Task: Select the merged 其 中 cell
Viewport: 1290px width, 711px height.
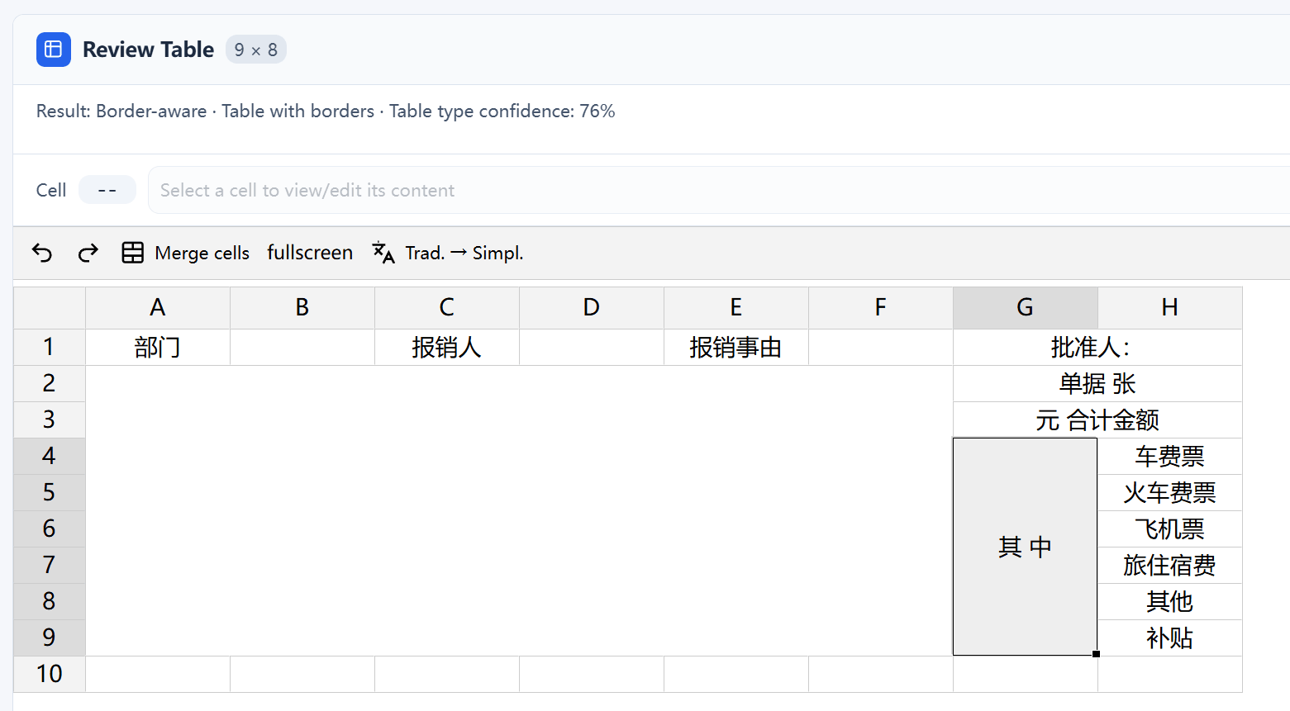Action: coord(1026,547)
